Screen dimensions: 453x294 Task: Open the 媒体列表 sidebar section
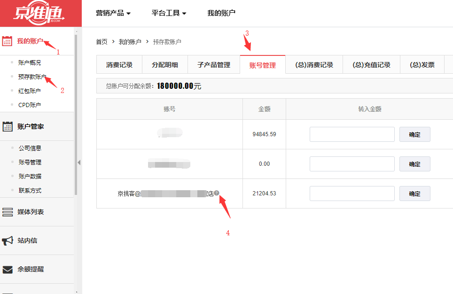click(31, 212)
